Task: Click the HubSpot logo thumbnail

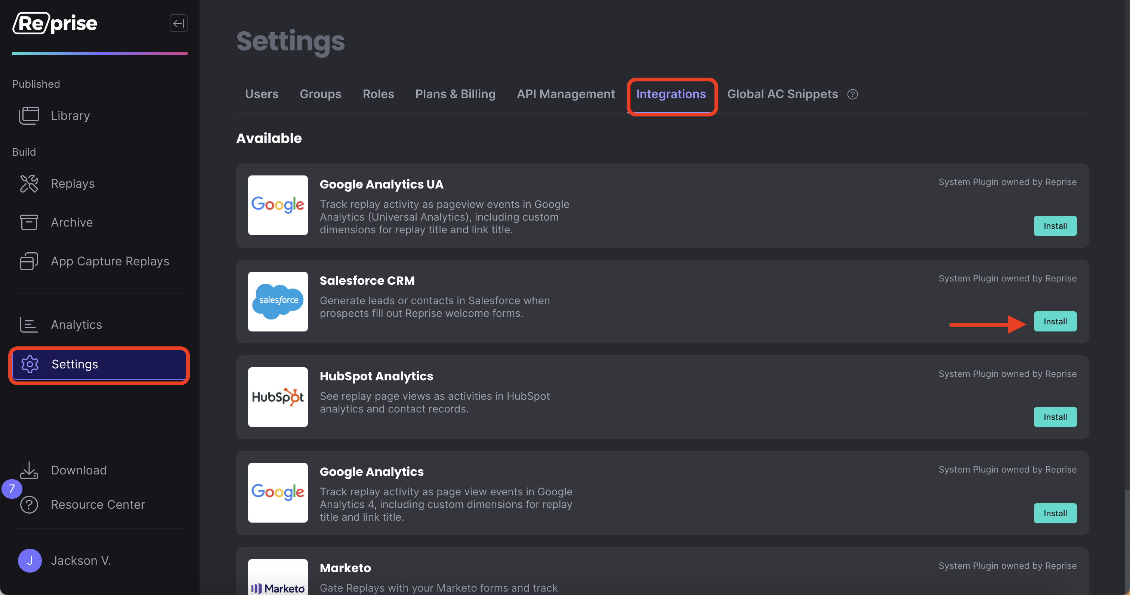Action: (x=278, y=397)
